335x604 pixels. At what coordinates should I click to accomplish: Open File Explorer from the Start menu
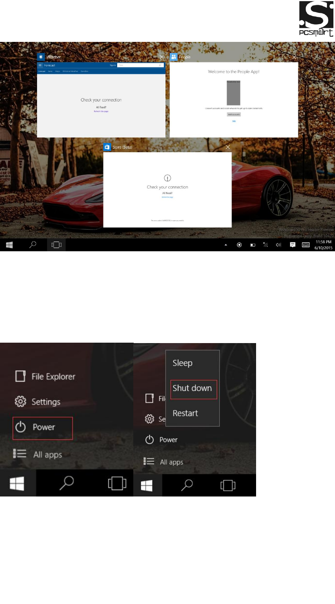(x=45, y=376)
